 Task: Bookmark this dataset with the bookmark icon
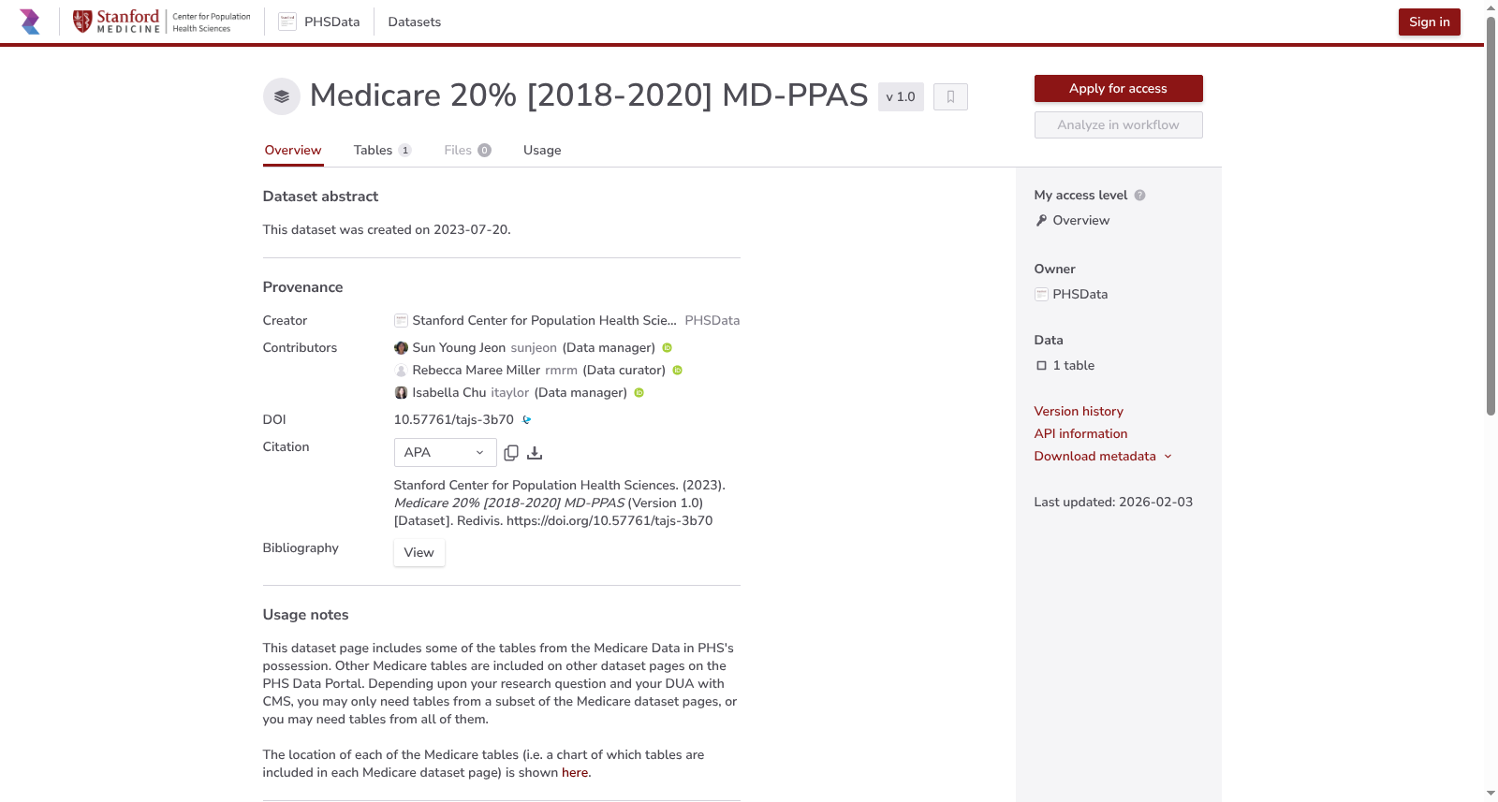pyautogui.click(x=950, y=97)
